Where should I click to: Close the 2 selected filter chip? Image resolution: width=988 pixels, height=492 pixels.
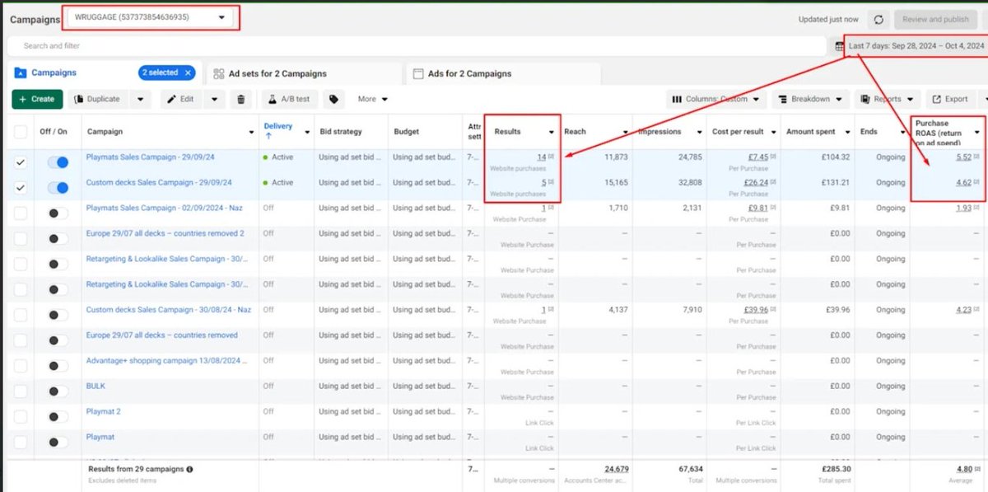pyautogui.click(x=187, y=73)
